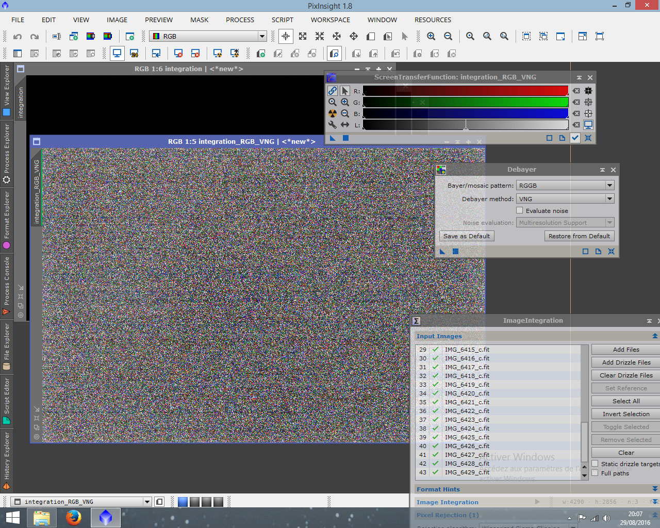Open the Script Editor side tab
This screenshot has width=660, height=528.
point(6,401)
